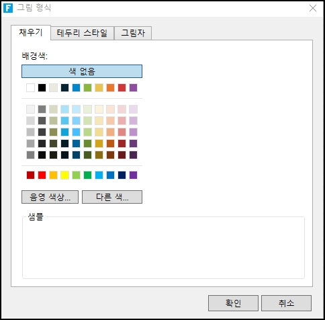Image resolution: width=325 pixels, height=320 pixels.
Task: Open the 다른 색... color picker
Action: (112, 197)
